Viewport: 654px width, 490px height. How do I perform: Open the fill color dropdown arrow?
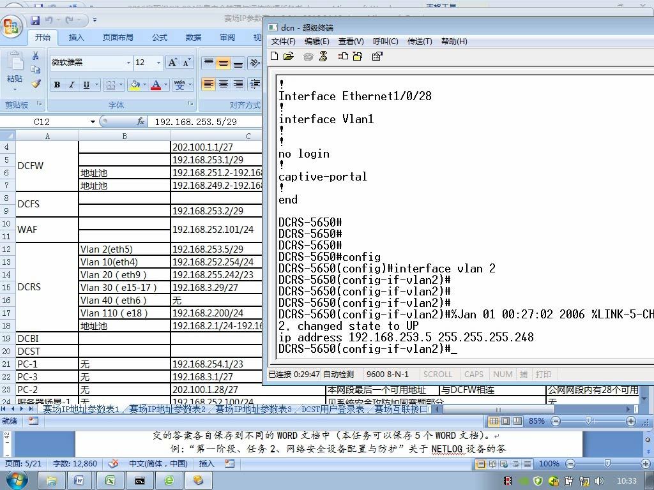click(145, 85)
